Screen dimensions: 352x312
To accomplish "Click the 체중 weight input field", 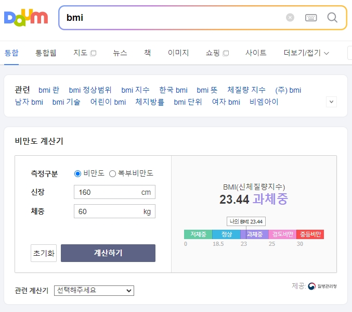I will pyautogui.click(x=114, y=211).
